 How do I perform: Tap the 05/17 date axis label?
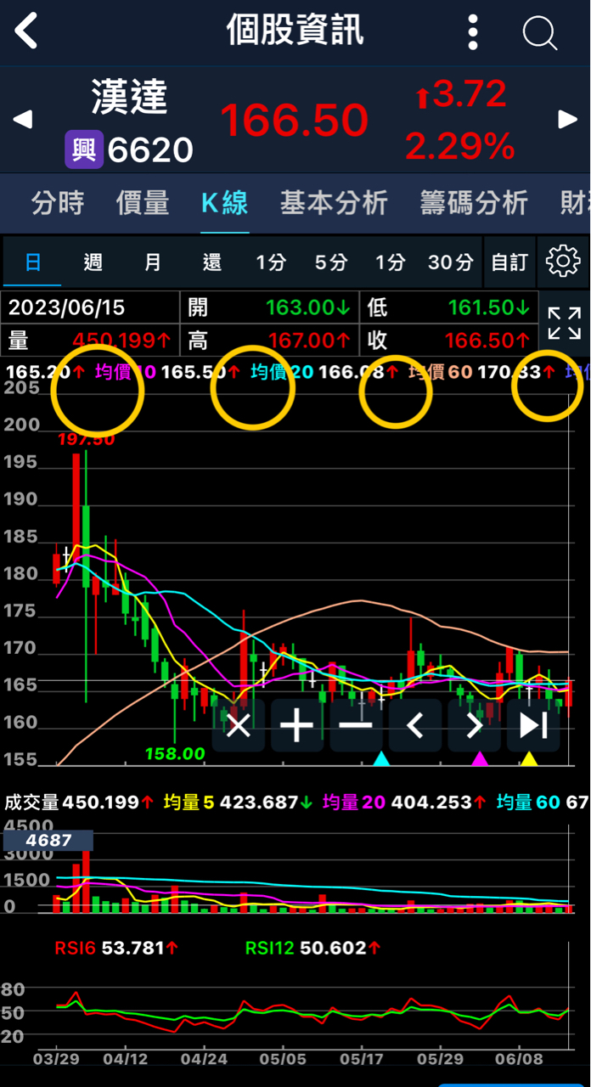tap(362, 1059)
